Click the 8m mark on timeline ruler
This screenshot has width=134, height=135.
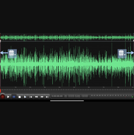[118, 87]
